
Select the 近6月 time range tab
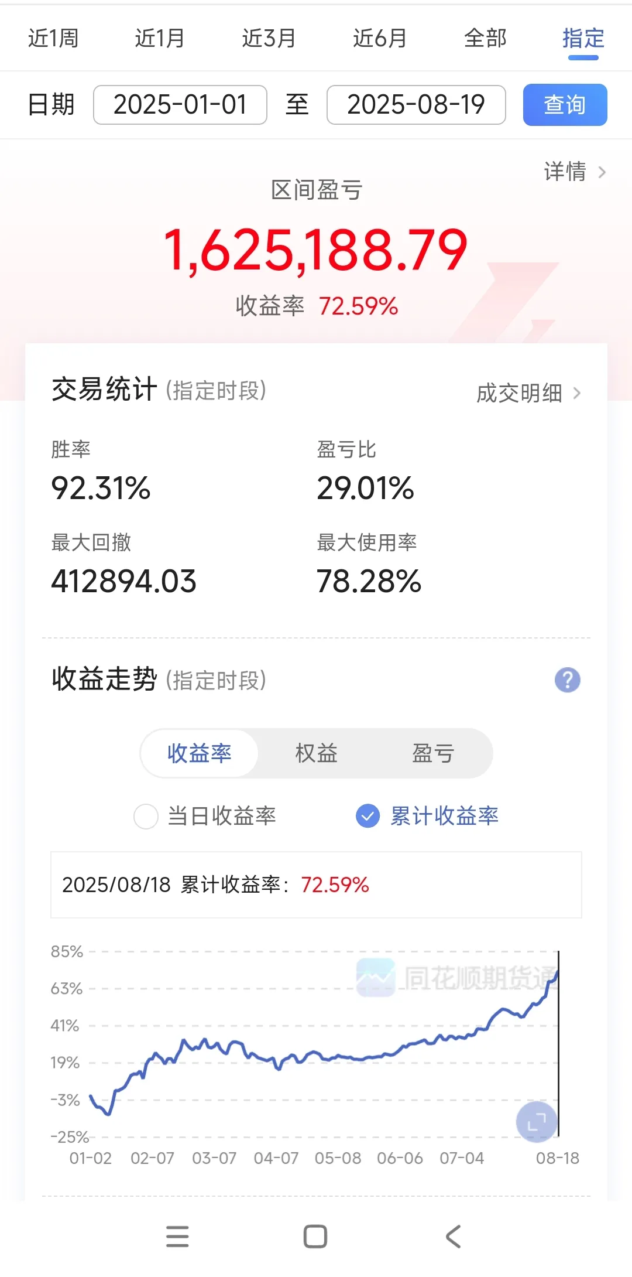pos(380,39)
